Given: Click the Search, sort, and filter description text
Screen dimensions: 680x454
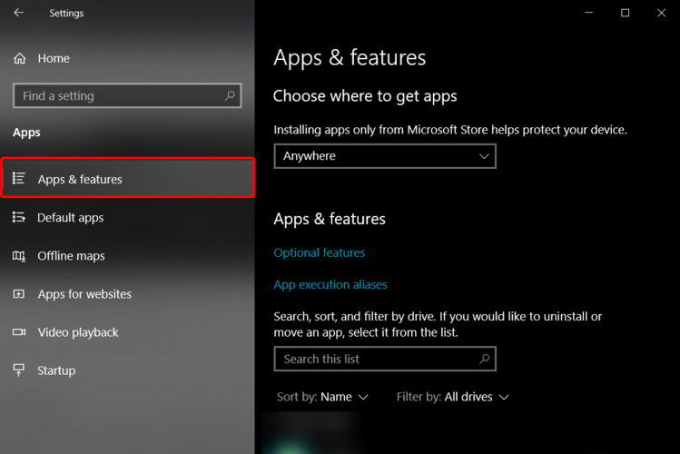Looking at the screenshot, I should tap(438, 324).
